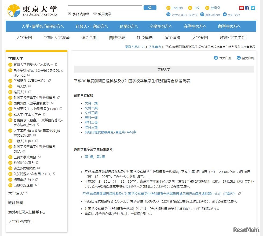Image resolution: width=263 pixels, height=236 pixels.
Task: Select the サイト内検索 radio button
Action: tap(70, 13)
